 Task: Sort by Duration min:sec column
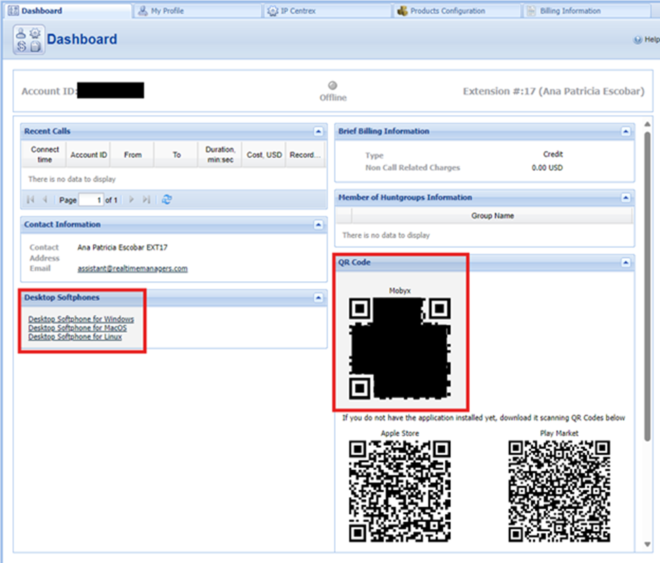pyautogui.click(x=220, y=154)
